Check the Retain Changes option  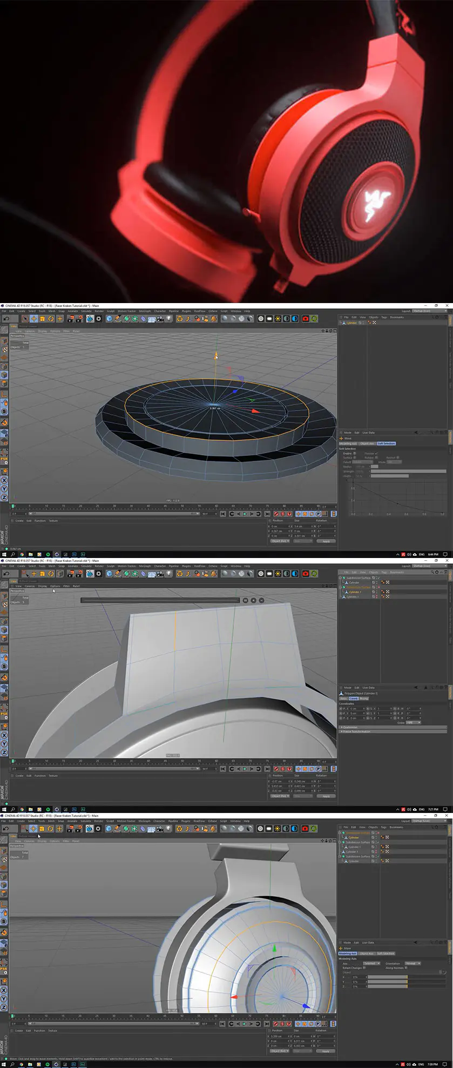pyautogui.click(x=364, y=968)
